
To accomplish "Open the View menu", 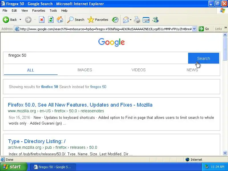I will click(25, 11).
